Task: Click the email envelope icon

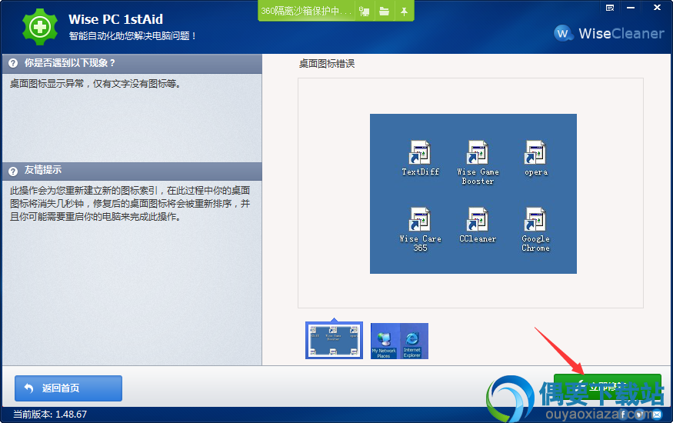Action: pos(657,414)
